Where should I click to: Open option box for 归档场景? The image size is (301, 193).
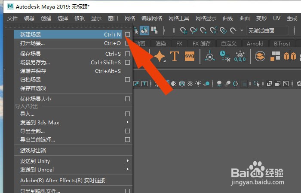click(x=127, y=79)
